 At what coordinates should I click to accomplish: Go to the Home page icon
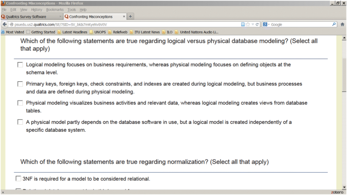tap(342, 24)
